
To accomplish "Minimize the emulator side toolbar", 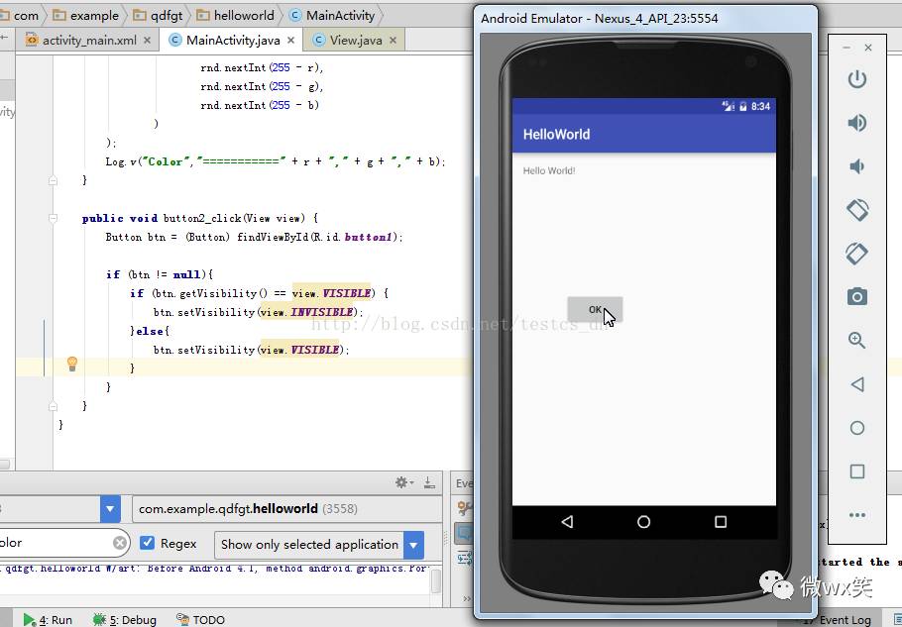I will (x=846, y=48).
